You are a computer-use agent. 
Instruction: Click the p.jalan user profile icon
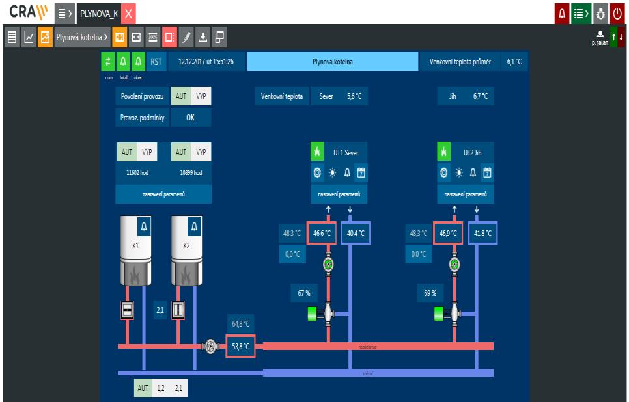point(600,37)
